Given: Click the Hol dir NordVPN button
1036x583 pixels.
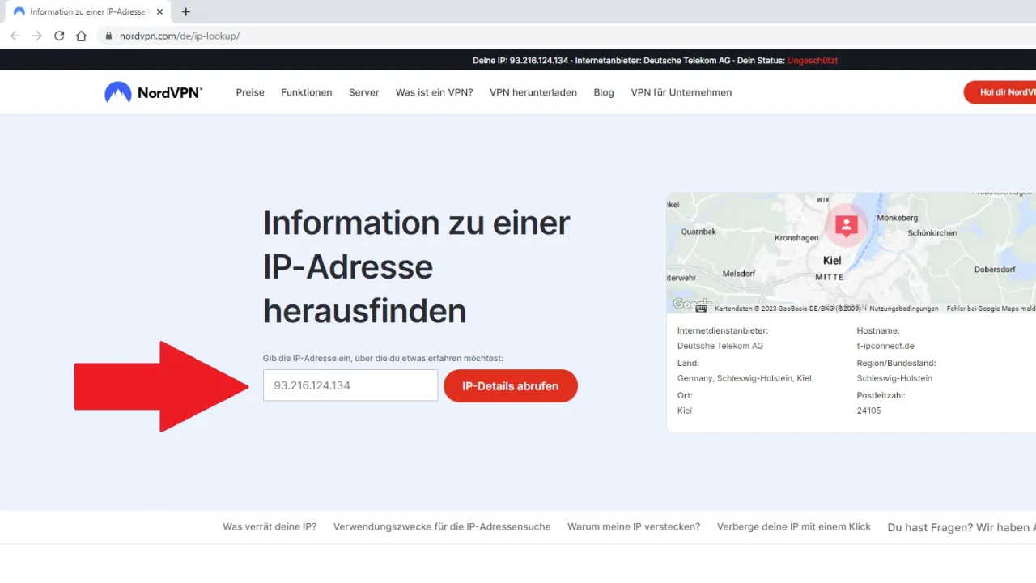Looking at the screenshot, I should [x=1004, y=92].
